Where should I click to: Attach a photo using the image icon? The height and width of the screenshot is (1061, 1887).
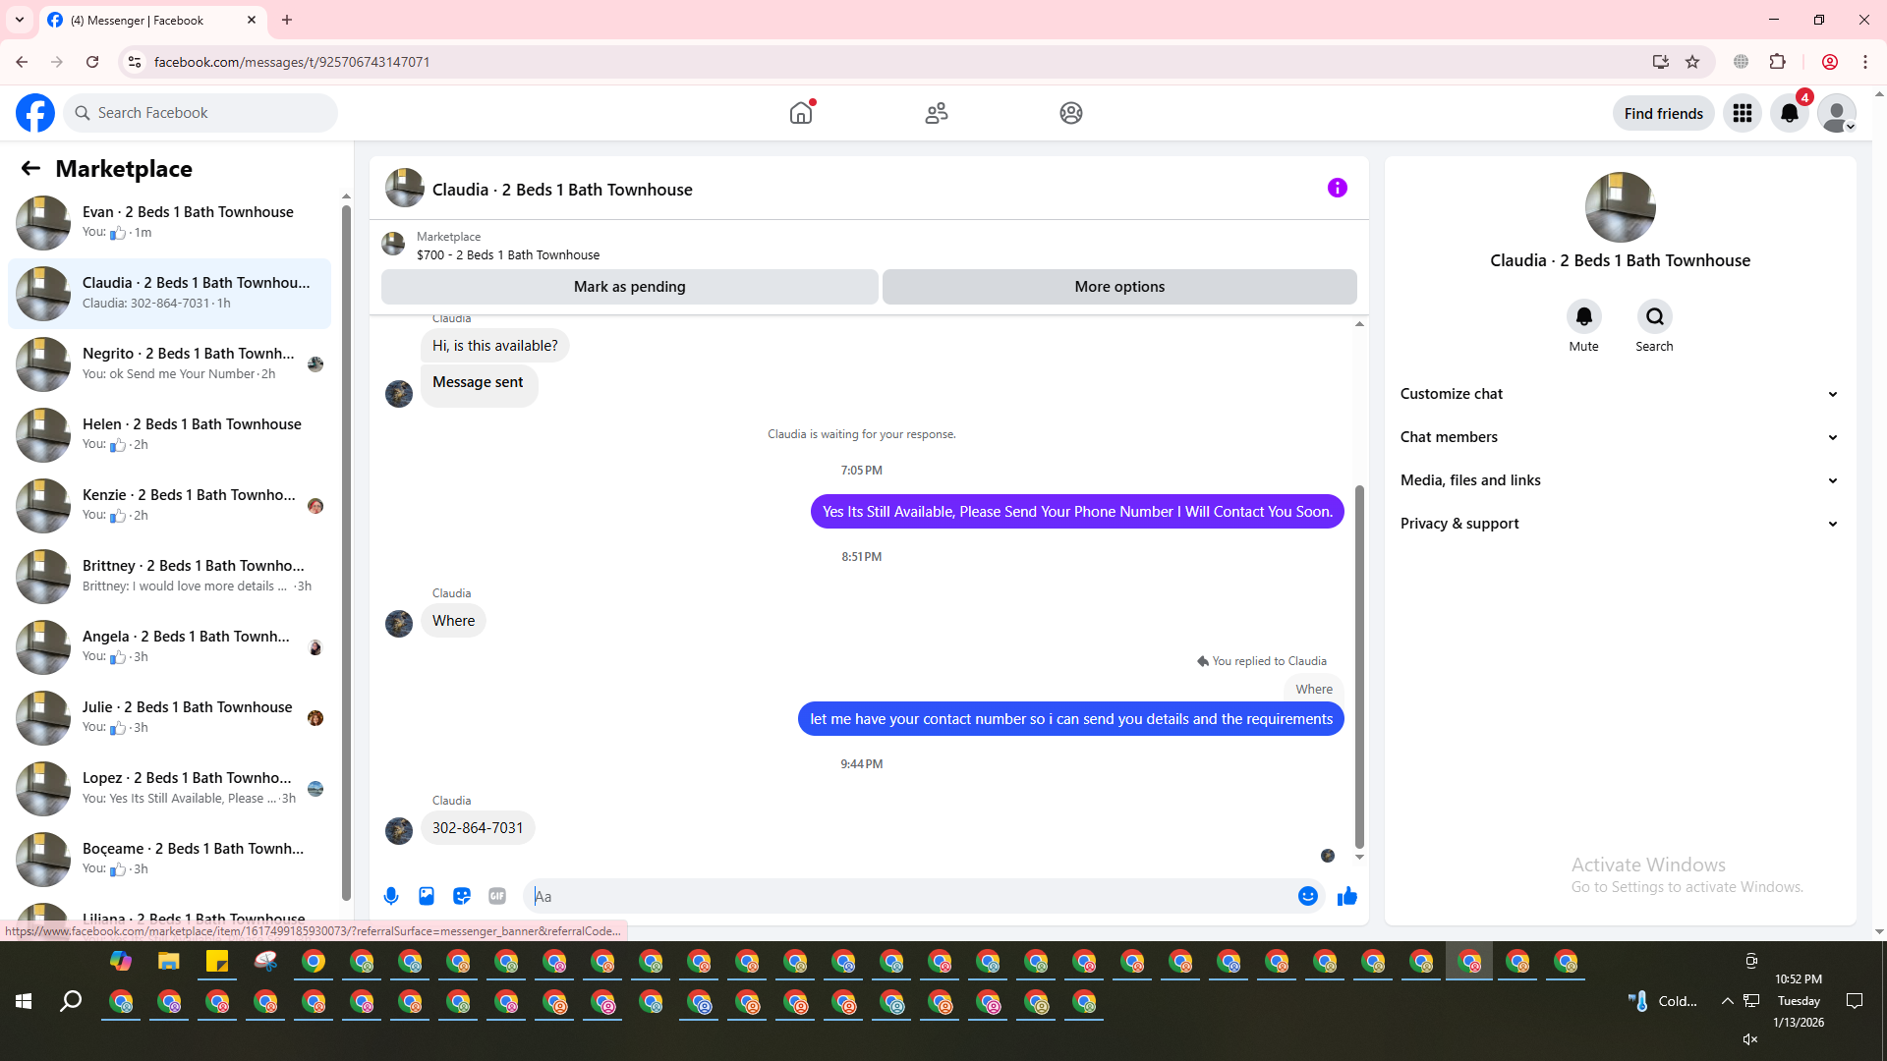pyautogui.click(x=427, y=896)
